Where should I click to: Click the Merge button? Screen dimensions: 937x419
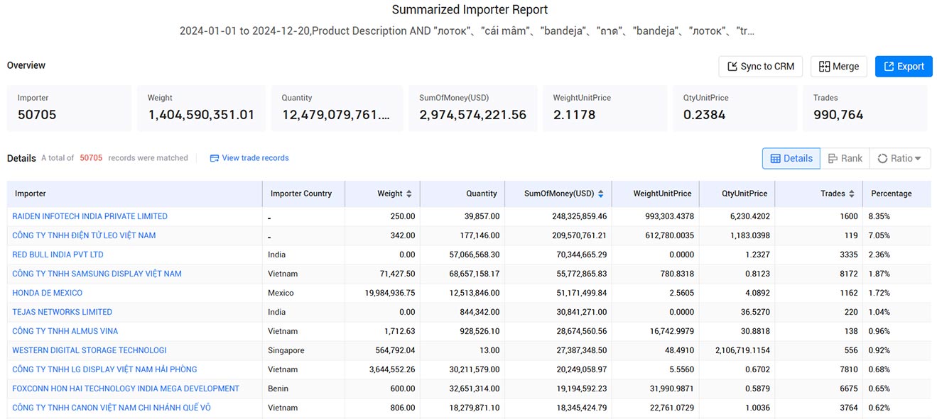tap(839, 67)
